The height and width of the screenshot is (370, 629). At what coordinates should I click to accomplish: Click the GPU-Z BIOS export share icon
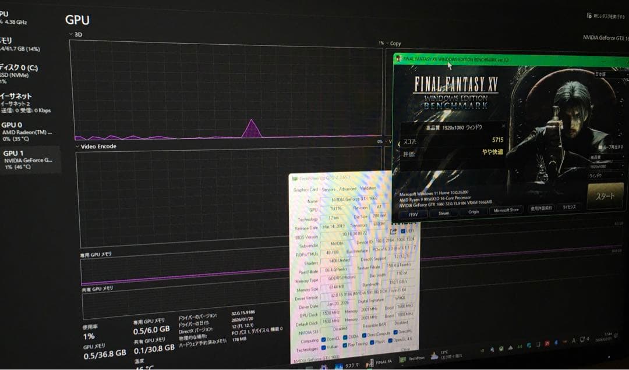click(x=393, y=232)
